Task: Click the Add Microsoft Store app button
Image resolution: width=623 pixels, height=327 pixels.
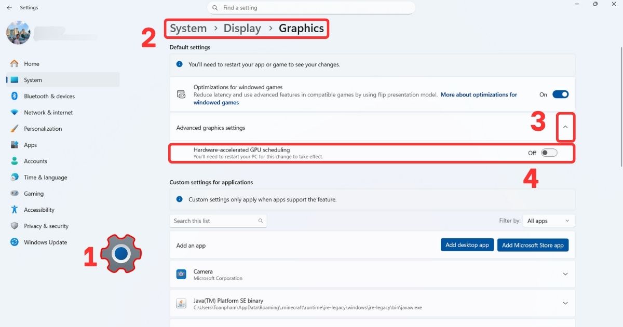Action: (533, 245)
